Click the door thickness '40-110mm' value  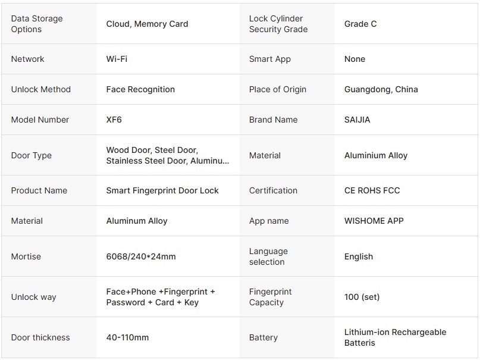[127, 337]
